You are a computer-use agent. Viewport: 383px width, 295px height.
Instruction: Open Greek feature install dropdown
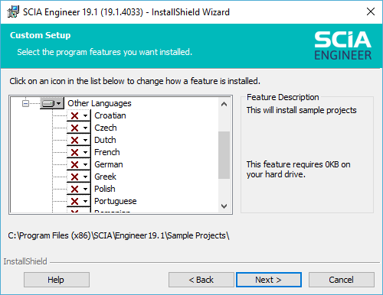(x=79, y=177)
